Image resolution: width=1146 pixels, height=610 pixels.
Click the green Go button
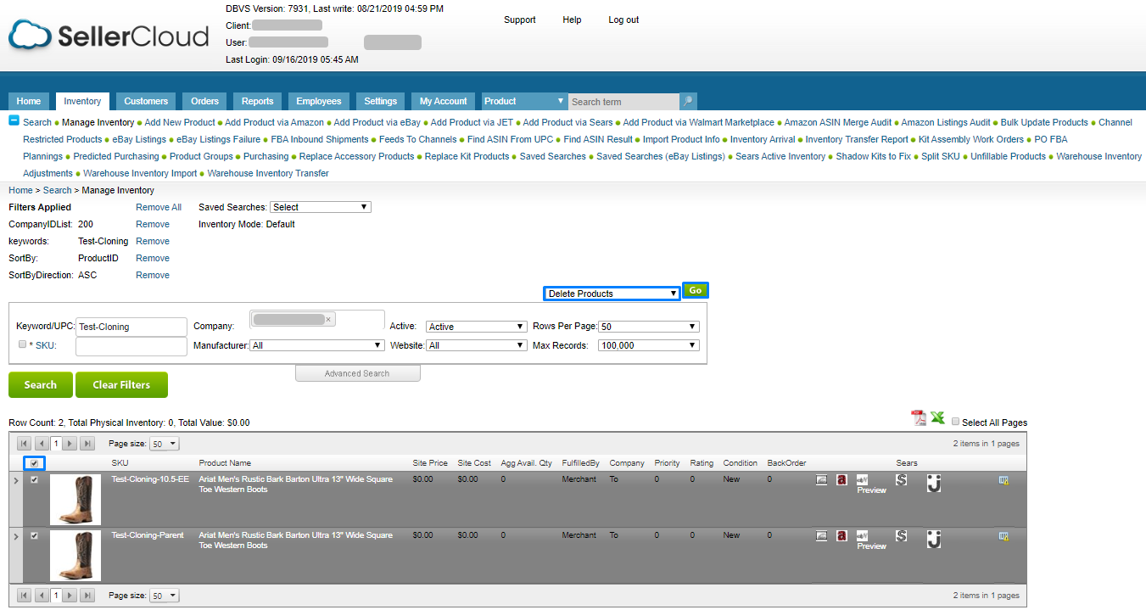(696, 290)
